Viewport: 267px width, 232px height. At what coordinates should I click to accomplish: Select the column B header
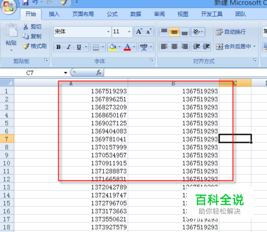coord(174,83)
